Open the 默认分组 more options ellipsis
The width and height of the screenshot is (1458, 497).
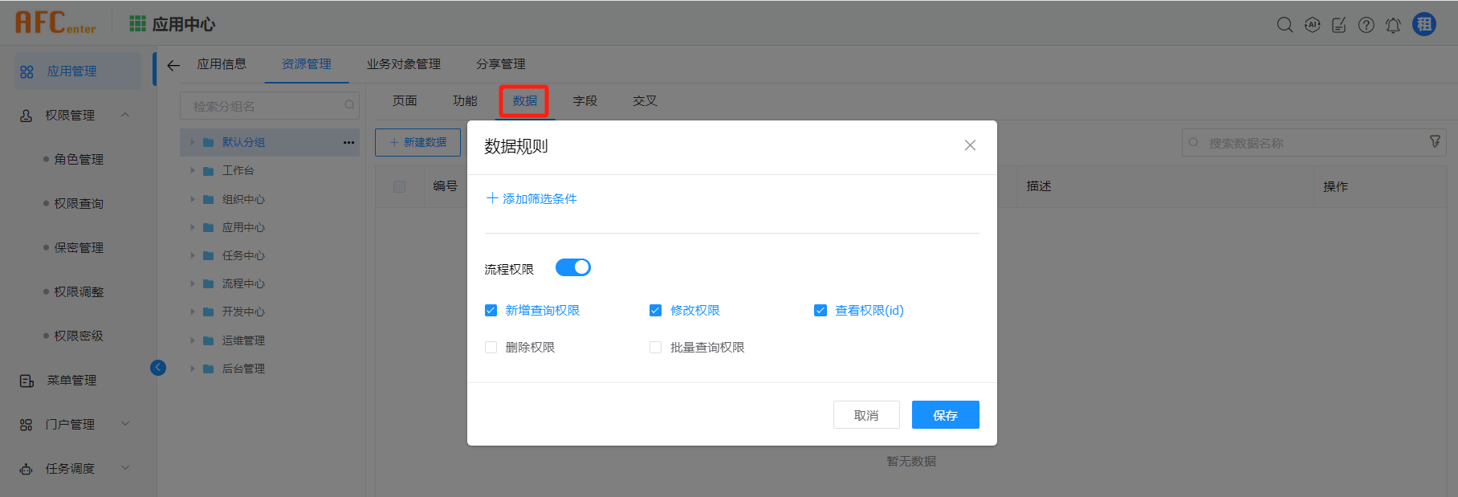point(348,142)
